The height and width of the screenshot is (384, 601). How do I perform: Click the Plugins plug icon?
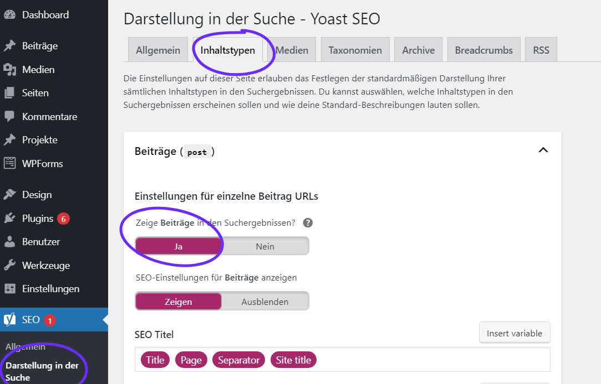(9, 219)
